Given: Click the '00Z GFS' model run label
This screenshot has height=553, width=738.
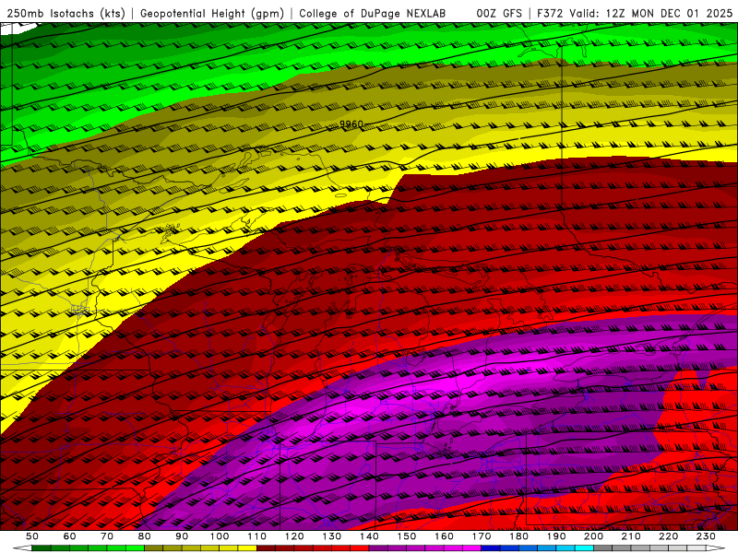Looking at the screenshot, I should pos(499,14).
